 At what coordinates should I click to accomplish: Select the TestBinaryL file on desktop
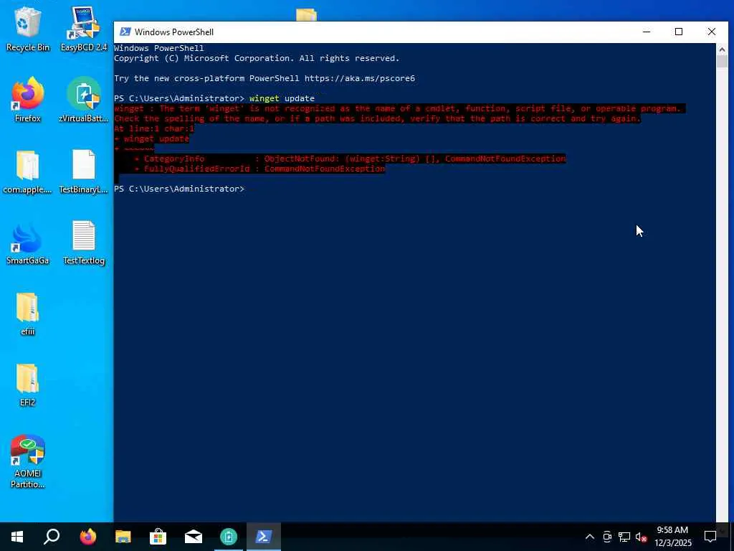click(x=84, y=171)
